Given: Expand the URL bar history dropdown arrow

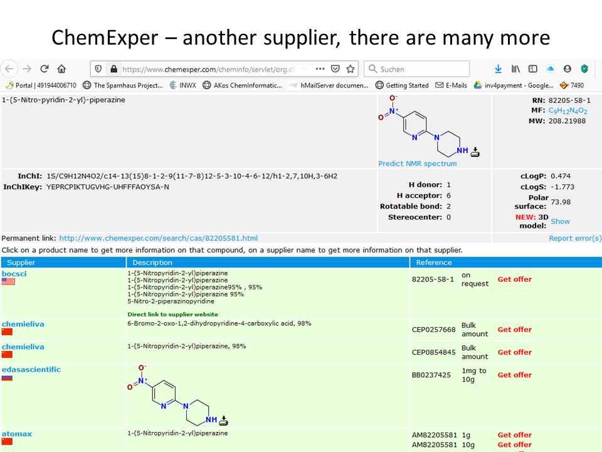Looking at the screenshot, I should [x=305, y=69].
